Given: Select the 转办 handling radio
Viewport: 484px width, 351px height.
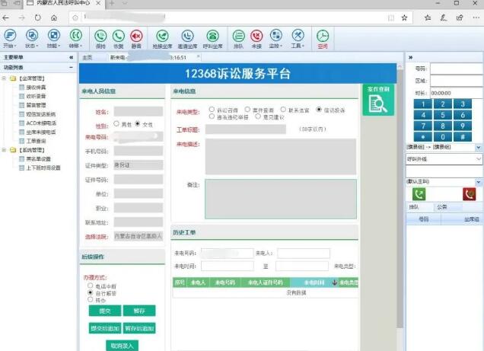Looking at the screenshot, I should pyautogui.click(x=90, y=299).
